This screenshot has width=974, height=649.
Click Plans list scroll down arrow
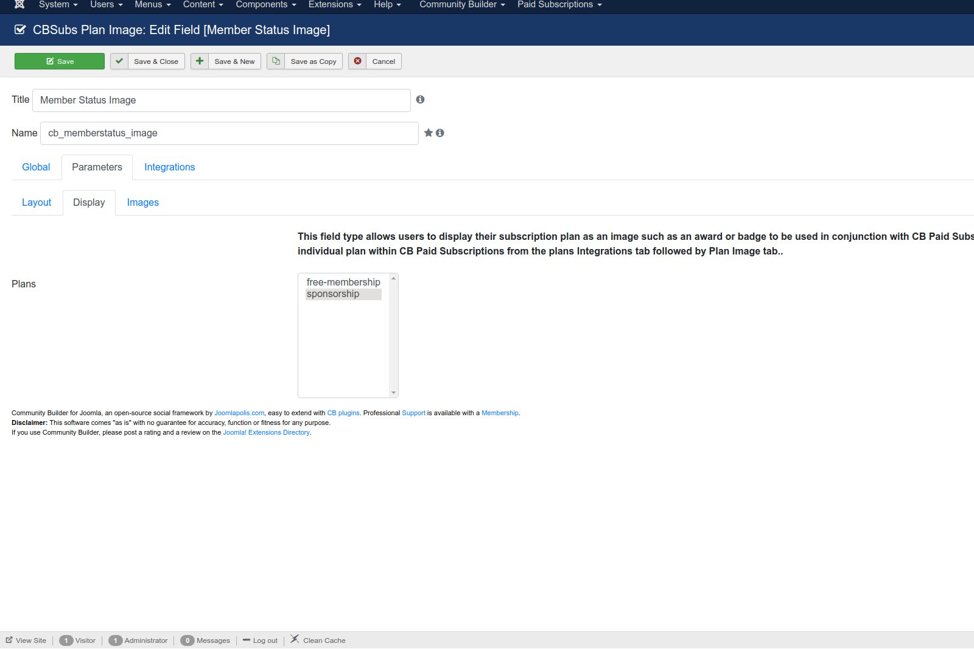[394, 393]
